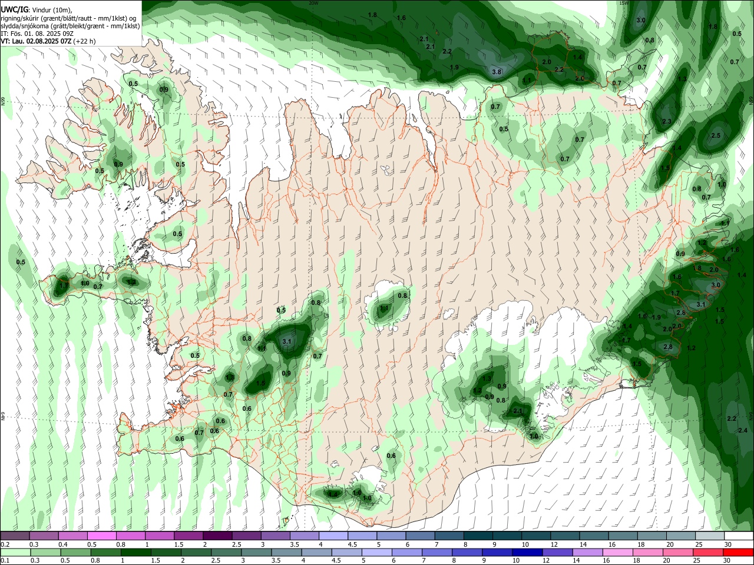Select the pale mint 0.1 swatch in rain legend
The width and height of the screenshot is (754, 565).
point(15,553)
